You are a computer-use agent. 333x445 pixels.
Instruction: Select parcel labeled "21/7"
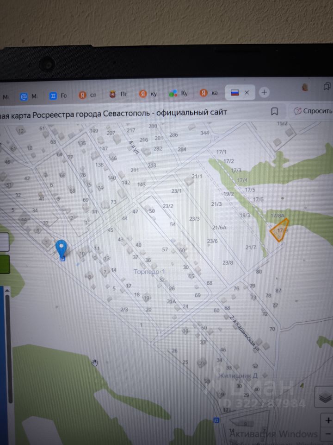(x=251, y=247)
